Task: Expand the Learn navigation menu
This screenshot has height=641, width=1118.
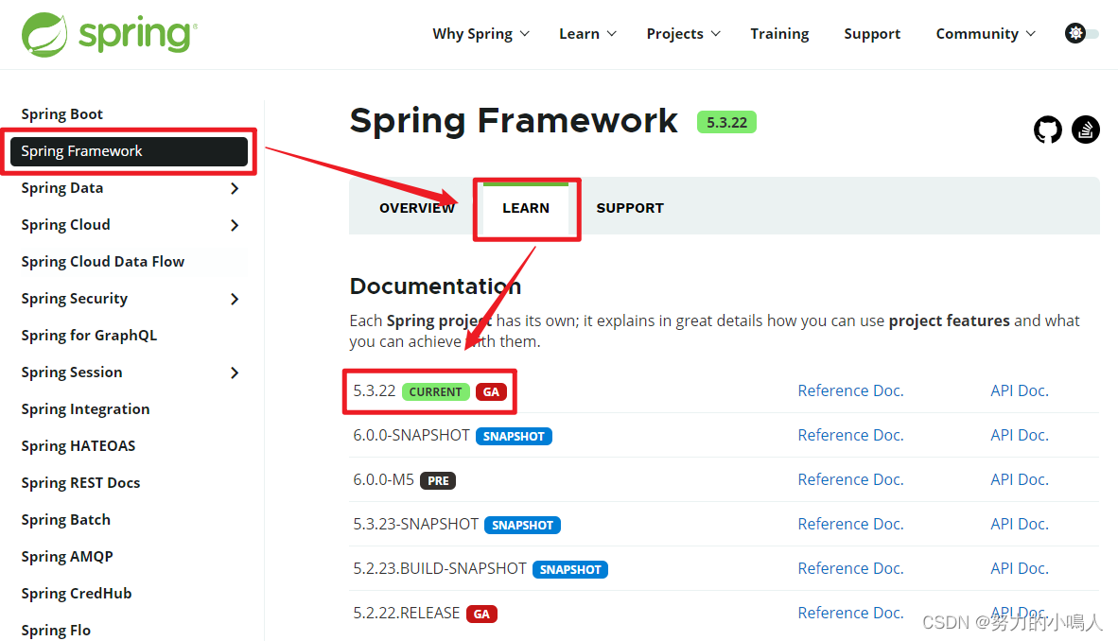Action: pos(587,33)
